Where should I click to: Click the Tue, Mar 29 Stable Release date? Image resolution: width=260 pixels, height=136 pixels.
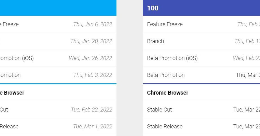pyautogui.click(x=246, y=126)
